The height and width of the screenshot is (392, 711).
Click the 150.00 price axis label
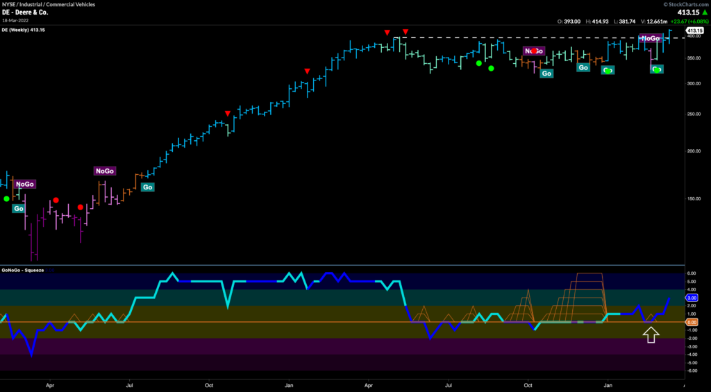pos(693,198)
